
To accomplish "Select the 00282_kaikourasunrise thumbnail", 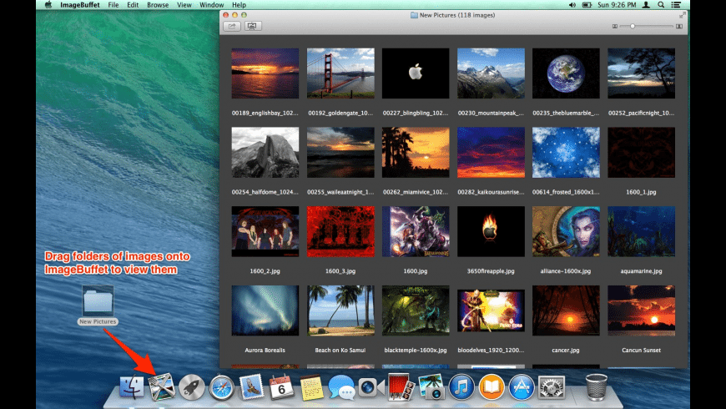I will coord(491,153).
